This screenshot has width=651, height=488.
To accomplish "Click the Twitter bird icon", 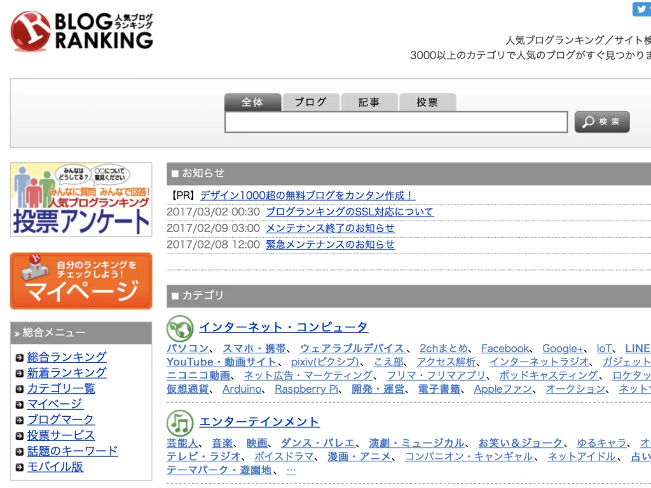I will click(x=642, y=9).
